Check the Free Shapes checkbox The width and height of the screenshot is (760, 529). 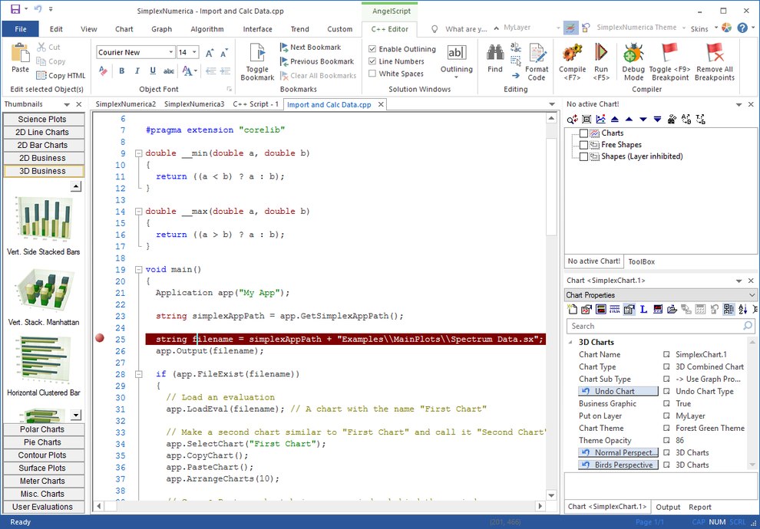click(583, 145)
